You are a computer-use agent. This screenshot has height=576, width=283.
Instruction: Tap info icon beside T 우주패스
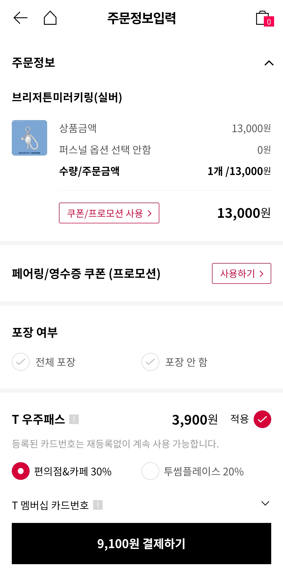pyautogui.click(x=74, y=419)
